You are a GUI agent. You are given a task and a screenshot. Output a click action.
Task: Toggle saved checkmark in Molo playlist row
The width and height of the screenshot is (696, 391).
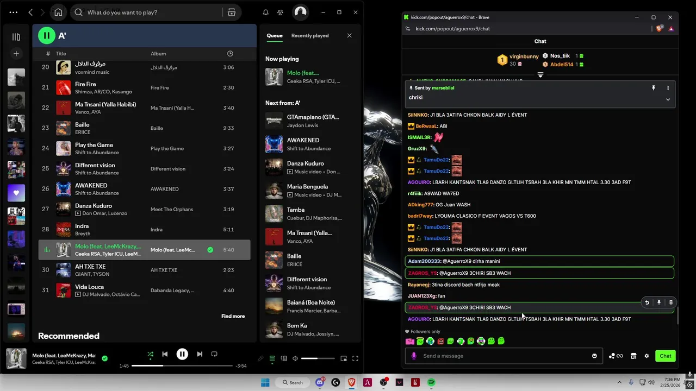click(210, 250)
